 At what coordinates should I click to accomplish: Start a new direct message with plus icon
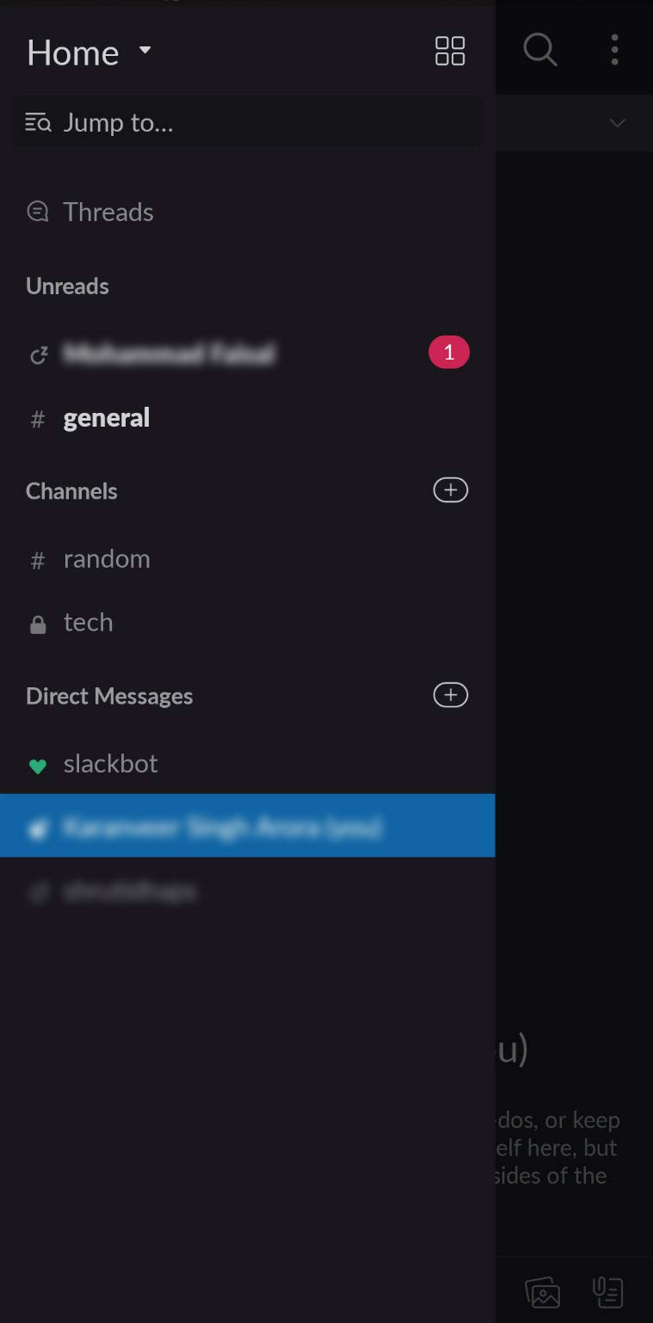click(450, 695)
